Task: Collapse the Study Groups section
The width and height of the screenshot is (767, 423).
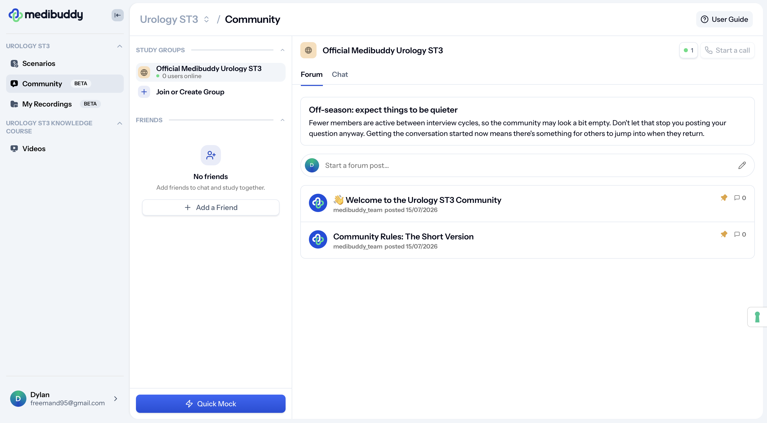Action: pos(283,50)
